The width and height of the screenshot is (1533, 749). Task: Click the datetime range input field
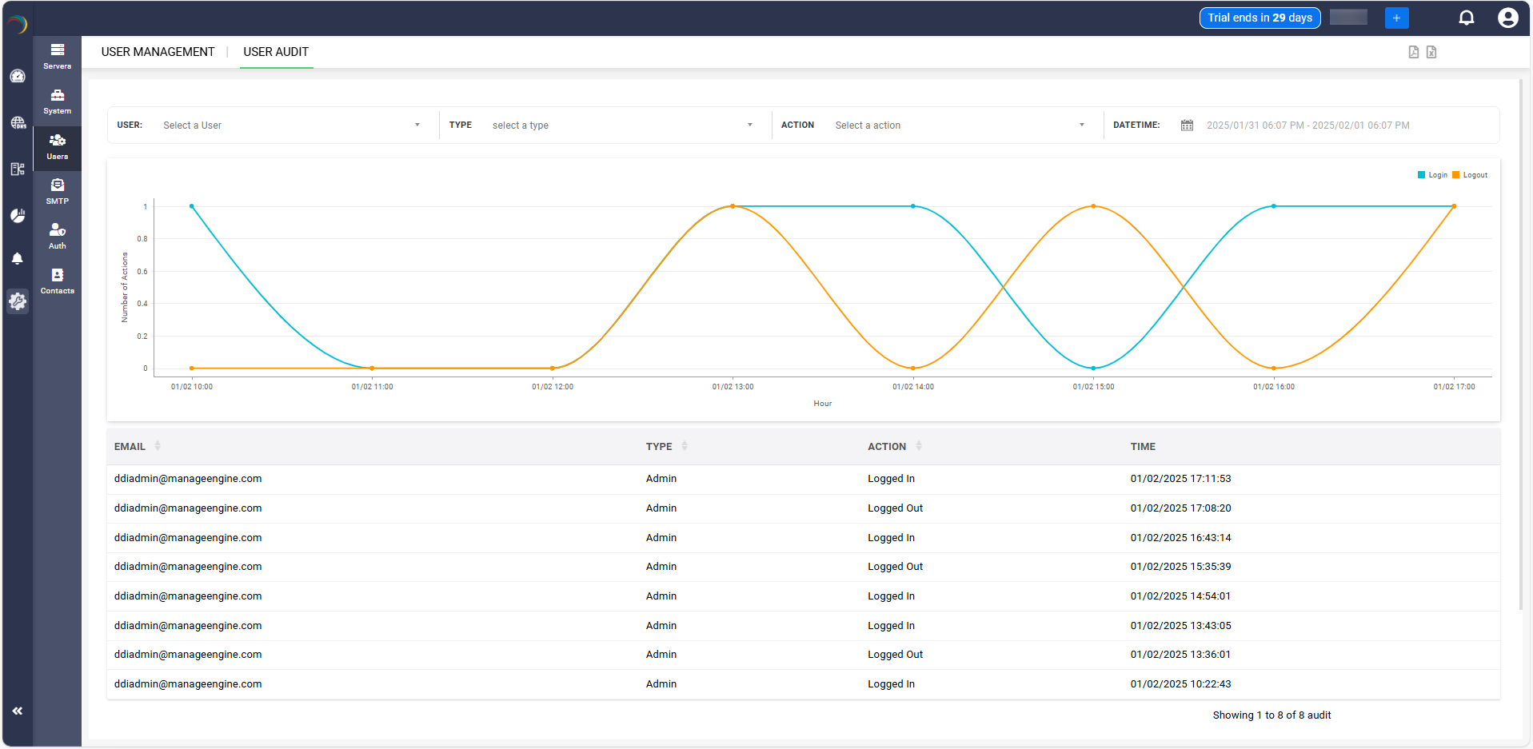1307,125
